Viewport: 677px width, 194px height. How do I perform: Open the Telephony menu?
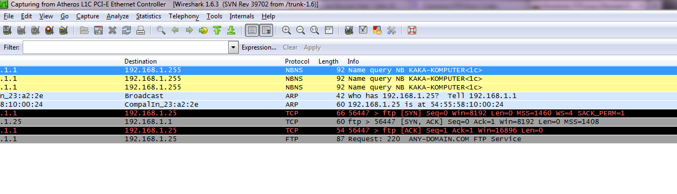(x=184, y=16)
